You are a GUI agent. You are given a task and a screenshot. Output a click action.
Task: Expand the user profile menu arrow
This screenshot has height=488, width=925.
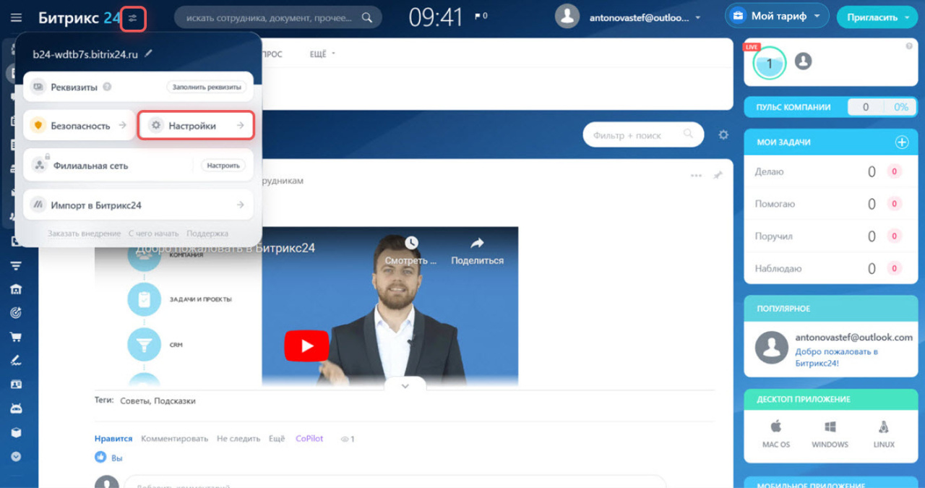point(698,17)
